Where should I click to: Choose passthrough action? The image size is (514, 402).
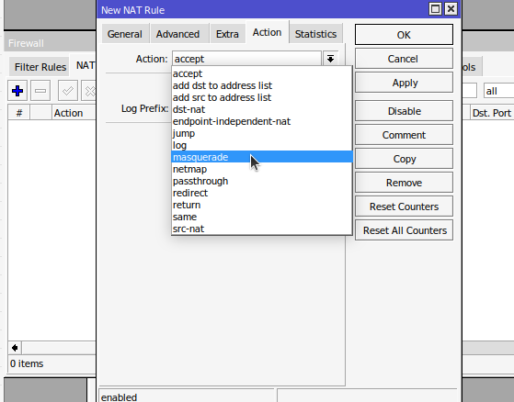pyautogui.click(x=262, y=181)
